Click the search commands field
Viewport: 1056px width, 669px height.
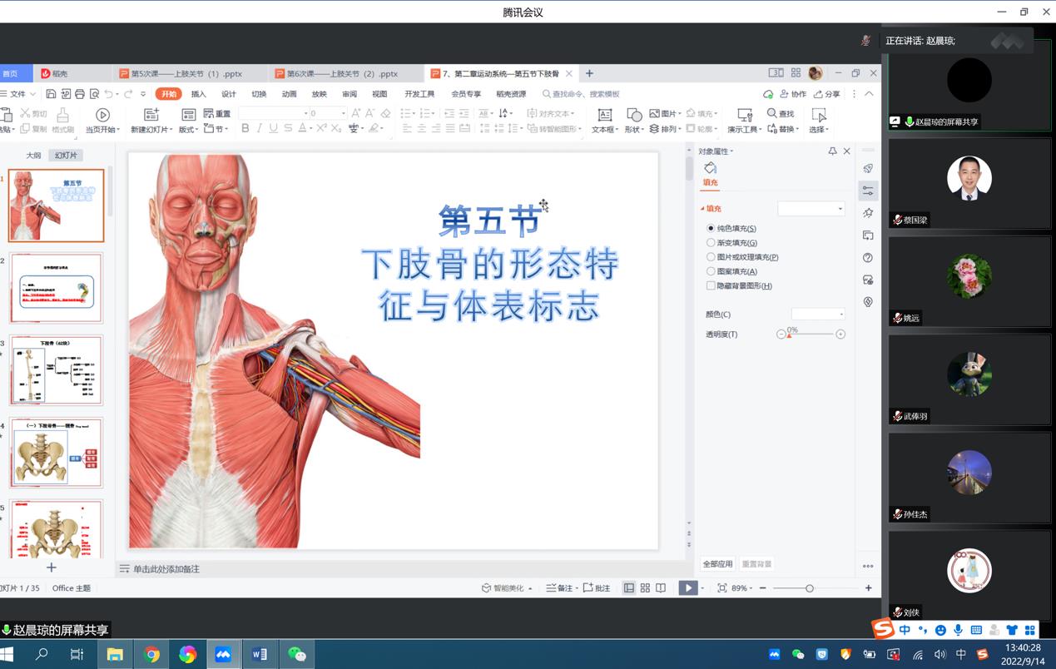(583, 94)
